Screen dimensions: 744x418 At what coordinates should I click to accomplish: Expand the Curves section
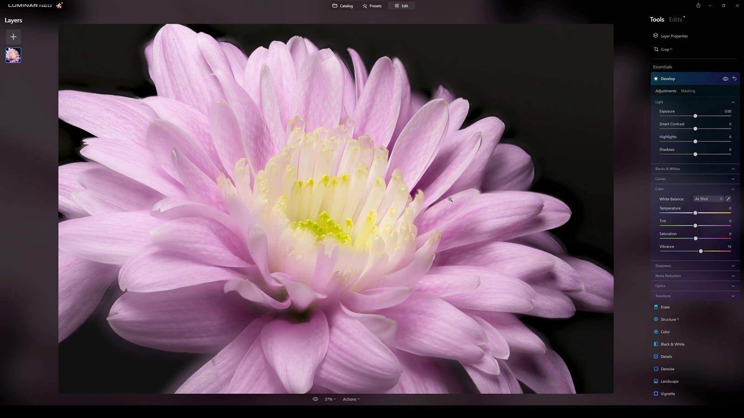695,179
